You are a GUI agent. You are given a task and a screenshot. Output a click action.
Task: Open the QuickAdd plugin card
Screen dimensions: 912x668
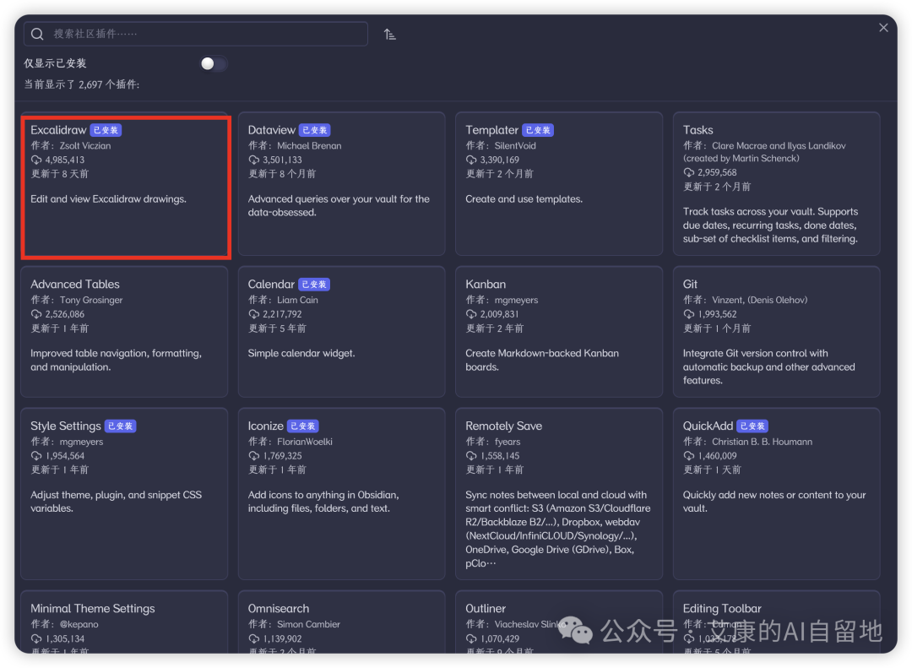(777, 493)
